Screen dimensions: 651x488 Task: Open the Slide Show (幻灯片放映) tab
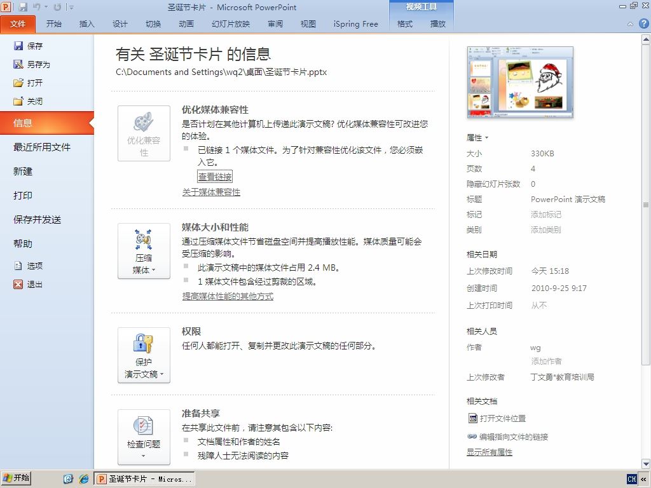[x=231, y=24]
